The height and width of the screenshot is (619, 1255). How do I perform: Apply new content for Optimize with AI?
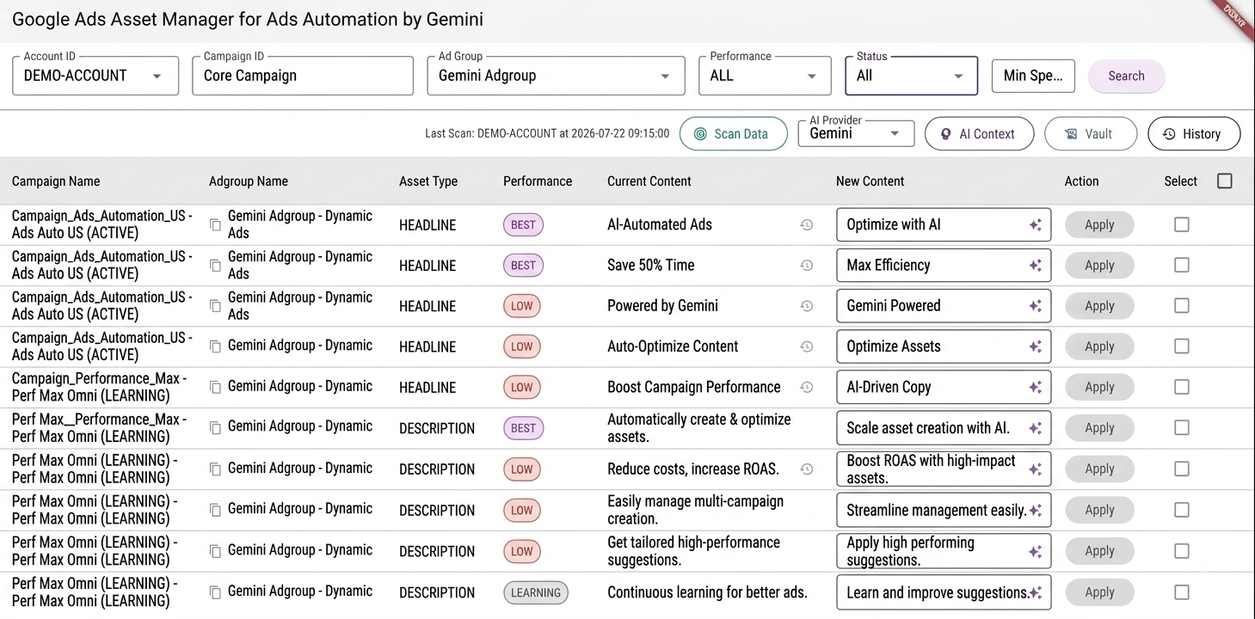pos(1099,224)
